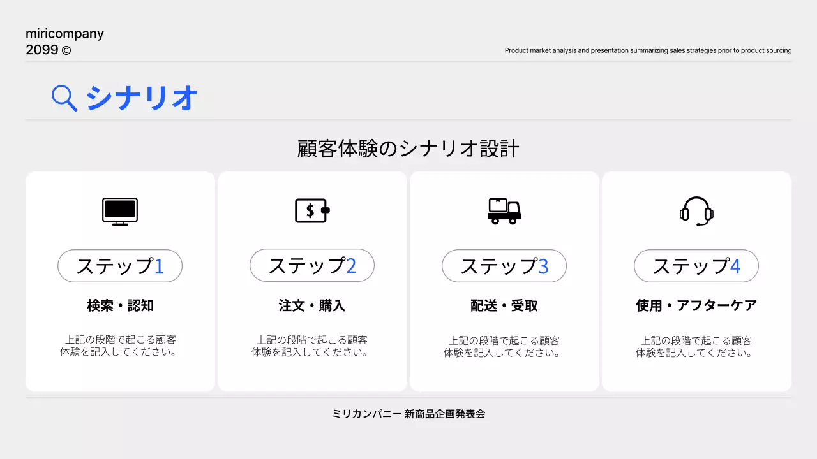Viewport: 817px width, 459px height.
Task: Click the English product analysis note top right
Action: [647, 50]
